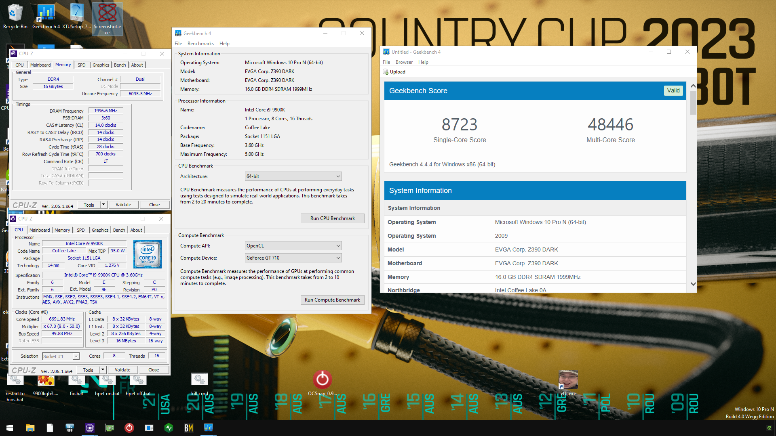Click the Geekbench results vertical scrollbar thumb
The height and width of the screenshot is (436, 776).
(x=693, y=102)
